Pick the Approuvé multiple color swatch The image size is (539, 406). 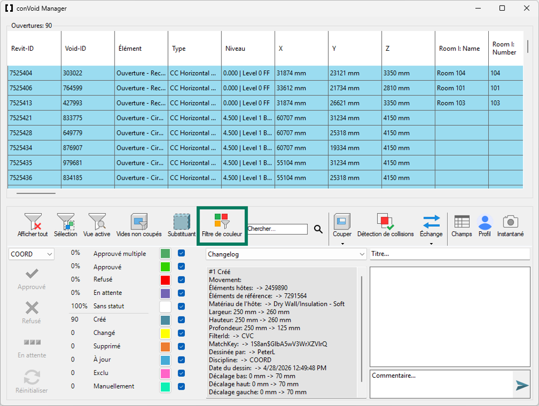[x=165, y=253]
